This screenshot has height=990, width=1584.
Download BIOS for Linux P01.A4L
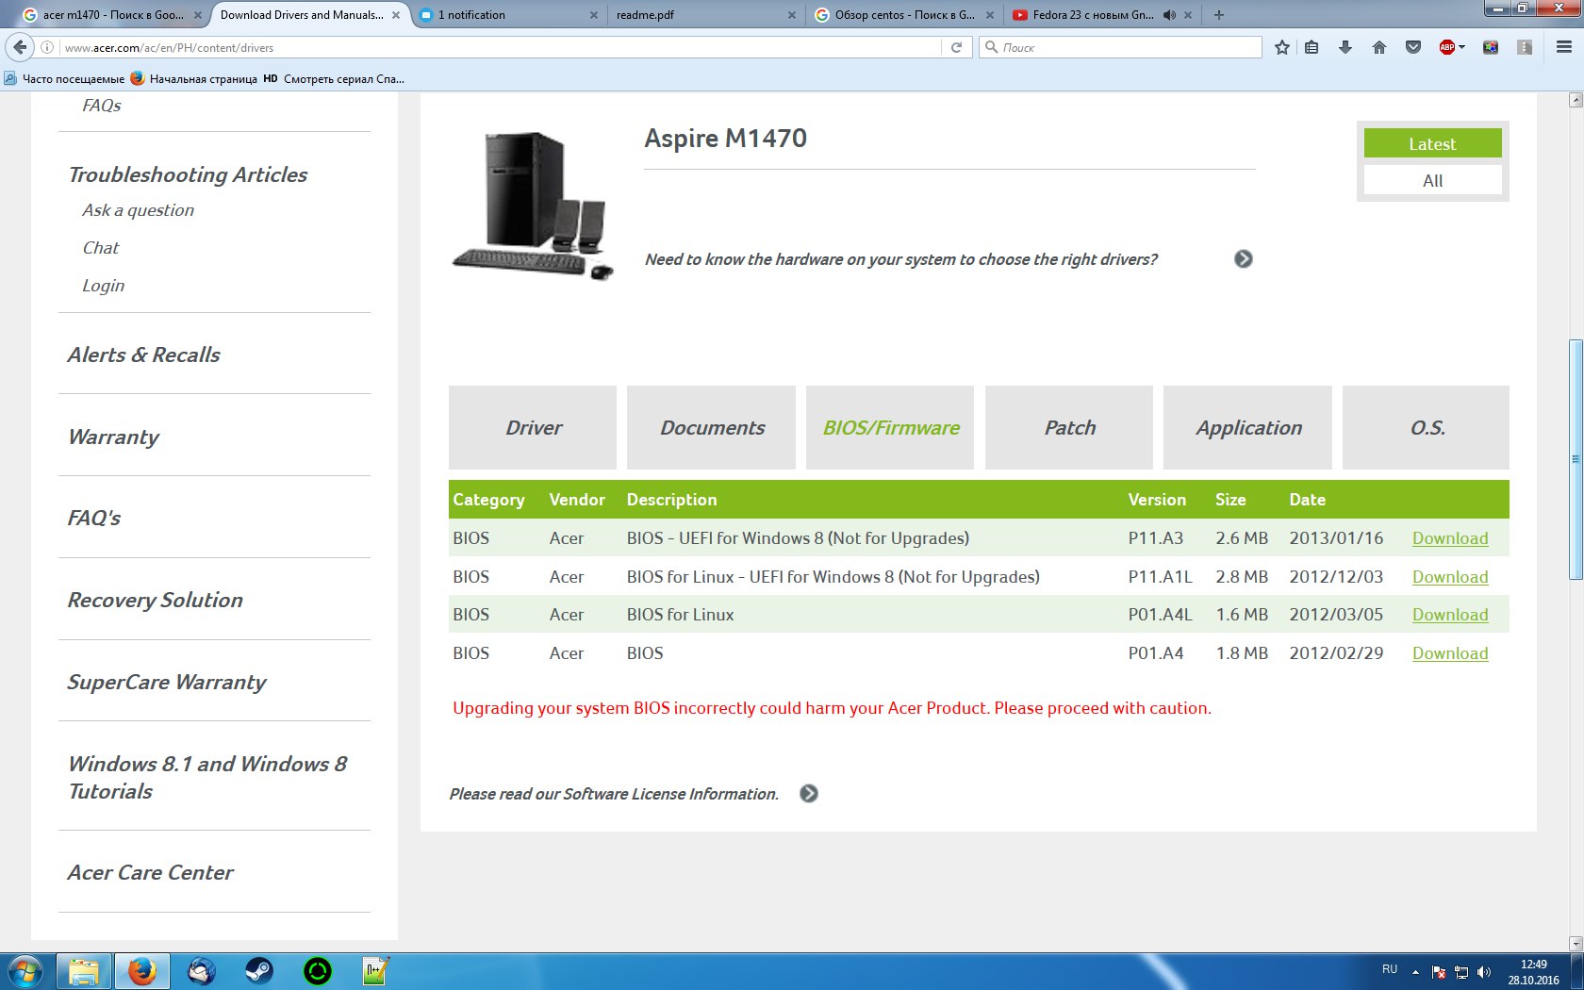pos(1450,615)
